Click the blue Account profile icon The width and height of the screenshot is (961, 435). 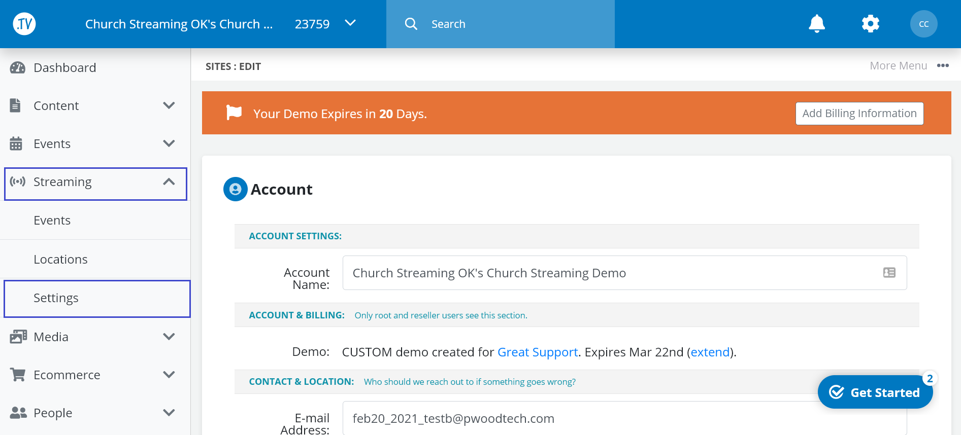pos(235,189)
